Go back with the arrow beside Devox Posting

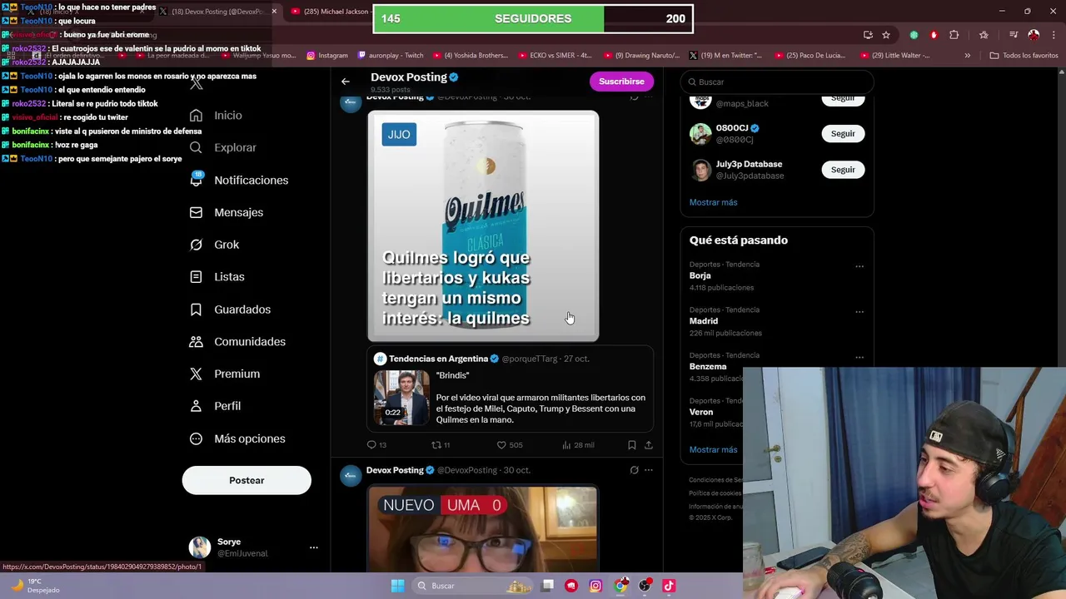point(346,82)
